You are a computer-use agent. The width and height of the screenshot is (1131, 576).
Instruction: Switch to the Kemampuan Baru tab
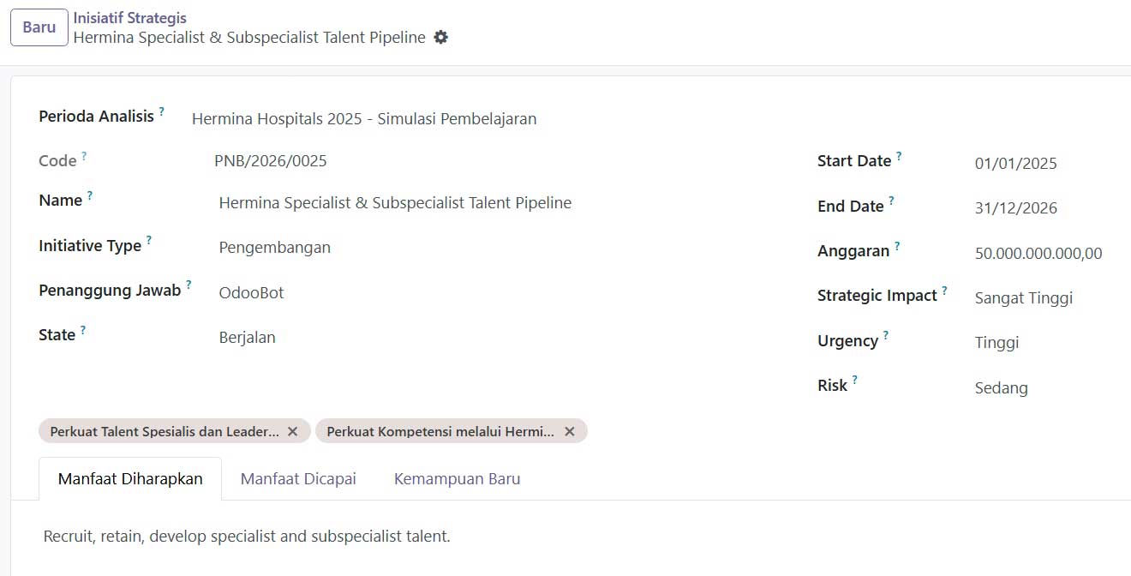point(457,478)
